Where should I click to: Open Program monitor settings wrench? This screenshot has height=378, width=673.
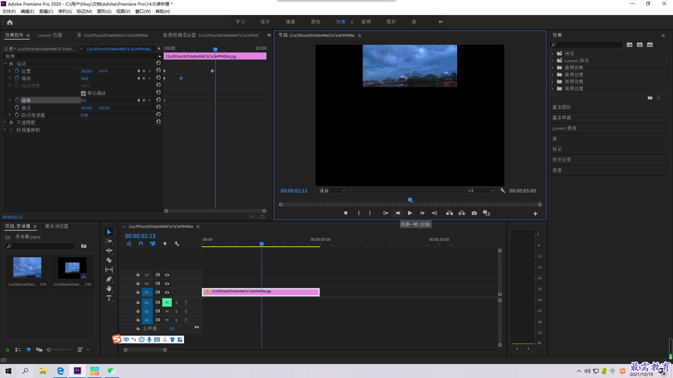pos(503,190)
